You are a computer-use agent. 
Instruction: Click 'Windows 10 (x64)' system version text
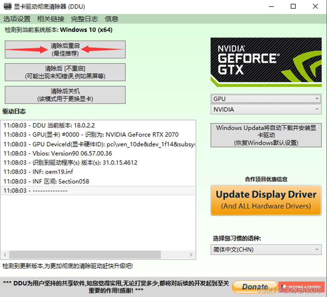(86, 30)
